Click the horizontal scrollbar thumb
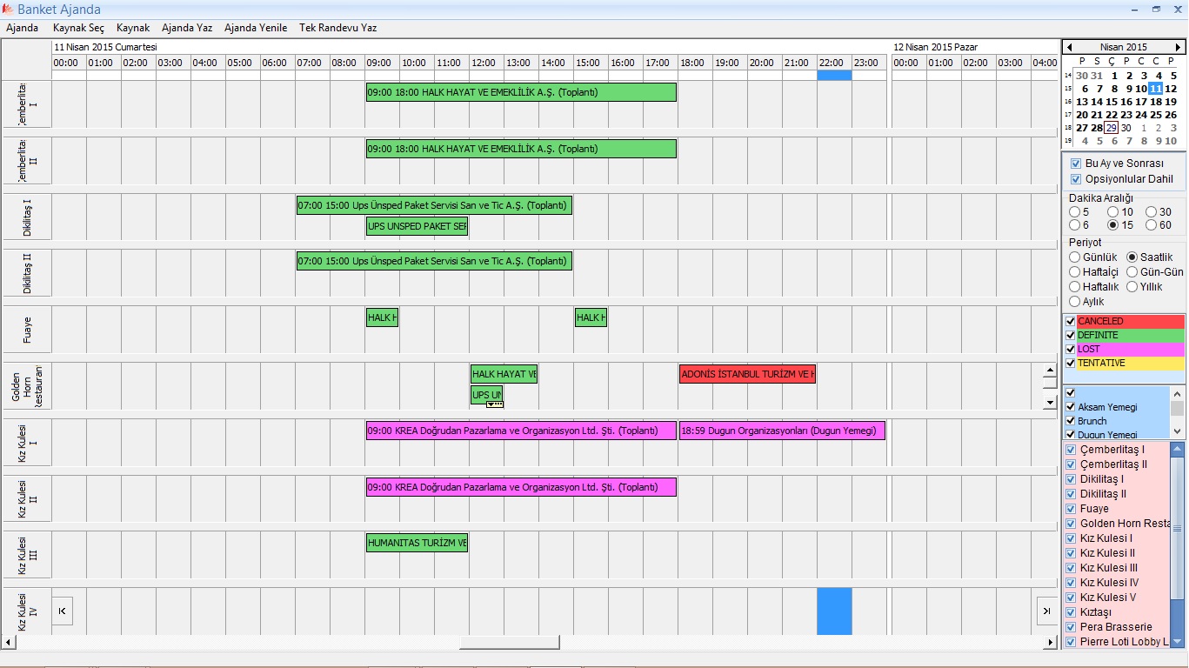The width and height of the screenshot is (1189, 668). pos(509,642)
